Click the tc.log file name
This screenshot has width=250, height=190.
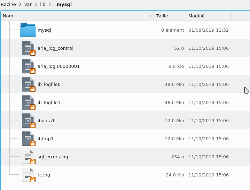[44, 175]
